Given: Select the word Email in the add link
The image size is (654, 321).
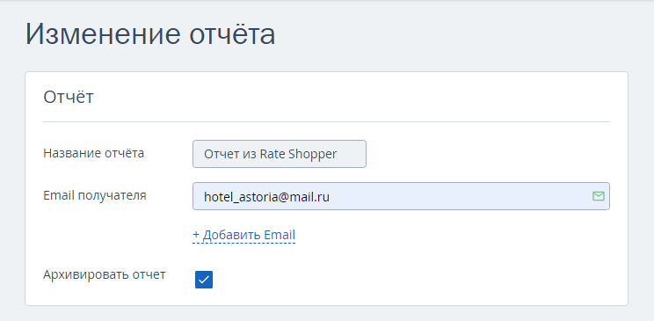Looking at the screenshot, I should [x=280, y=235].
